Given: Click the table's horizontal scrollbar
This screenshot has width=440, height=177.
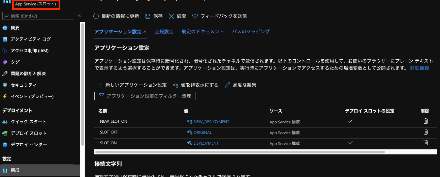Looking at the screenshot, I should (x=240, y=152).
